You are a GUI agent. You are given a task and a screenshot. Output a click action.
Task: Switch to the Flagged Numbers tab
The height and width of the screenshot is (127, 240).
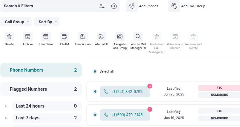(41, 89)
